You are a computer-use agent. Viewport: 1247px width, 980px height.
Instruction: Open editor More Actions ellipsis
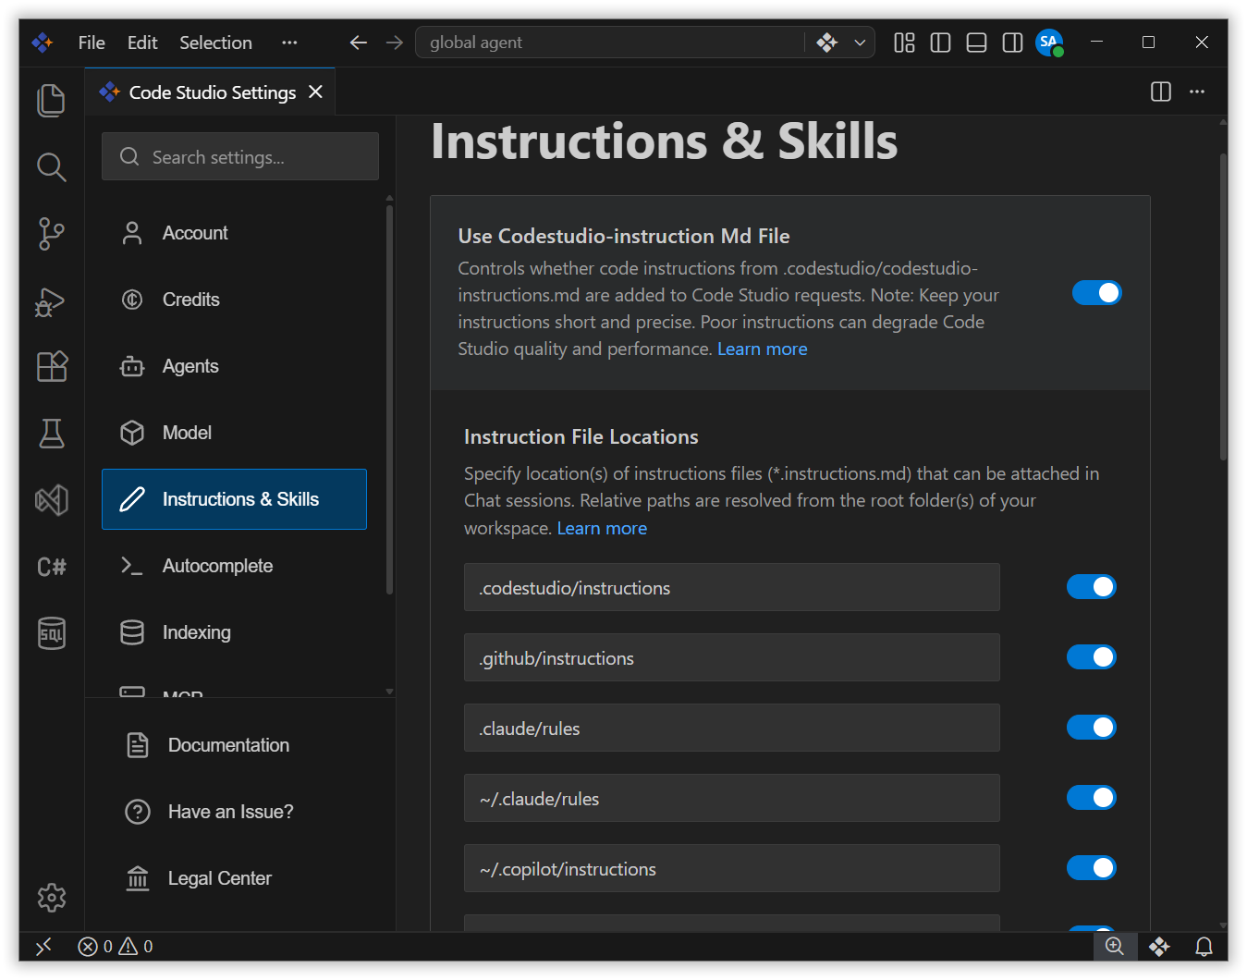(1197, 92)
